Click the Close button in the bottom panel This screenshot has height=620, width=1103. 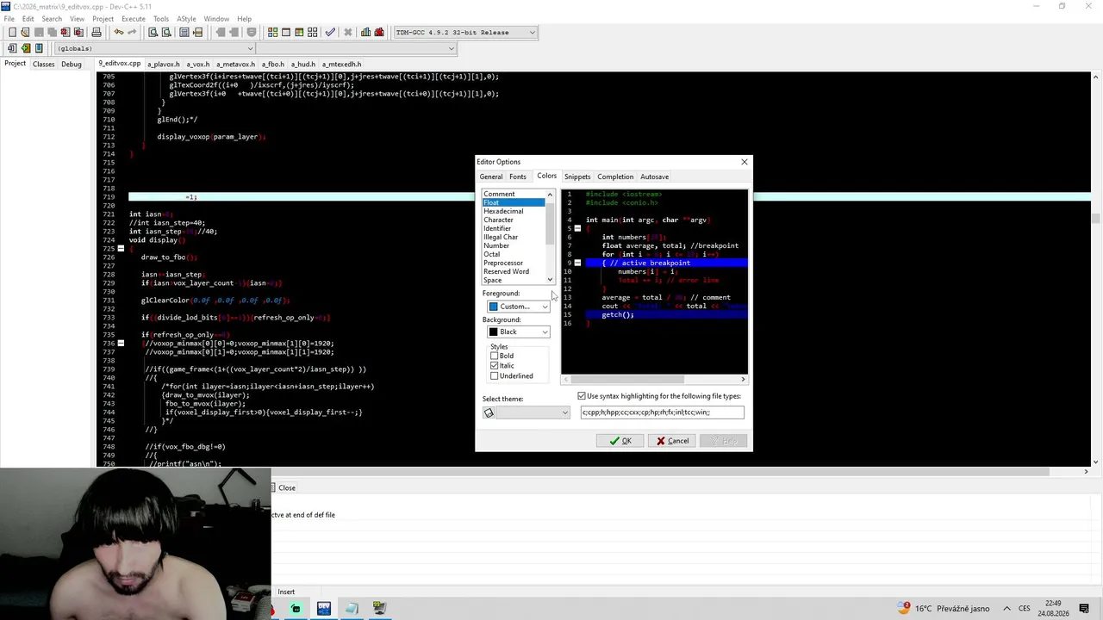[x=286, y=487]
